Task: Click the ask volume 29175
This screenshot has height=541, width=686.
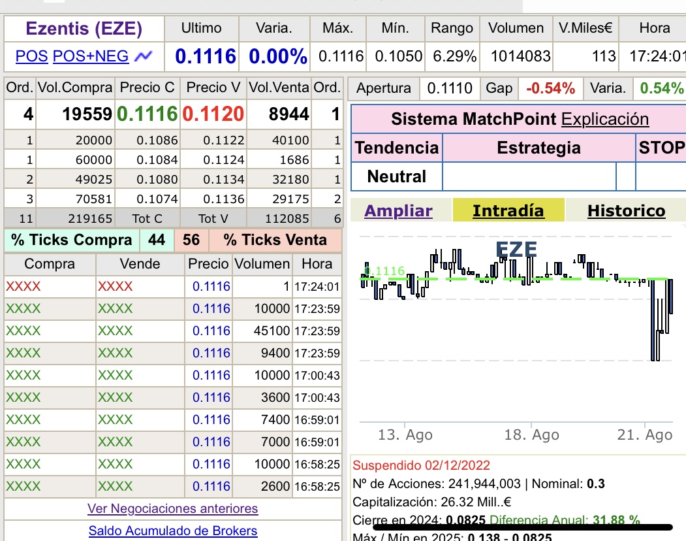Action: tap(290, 199)
